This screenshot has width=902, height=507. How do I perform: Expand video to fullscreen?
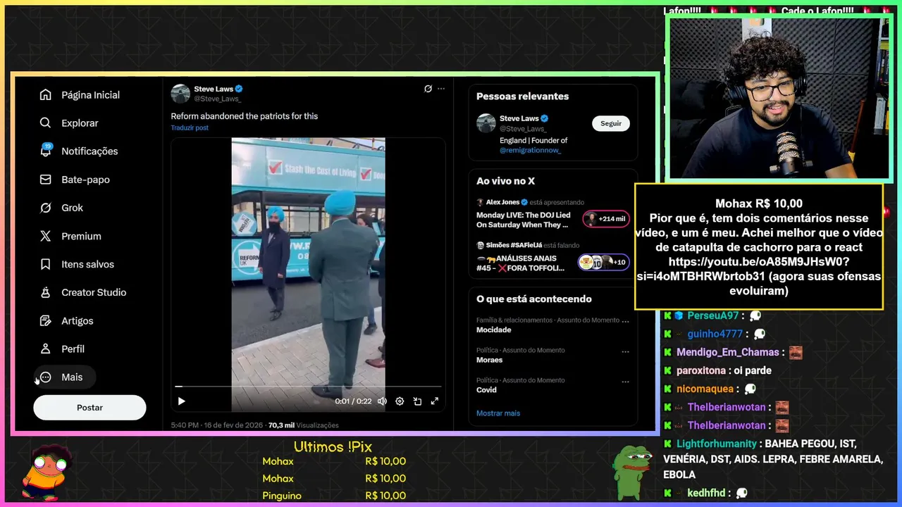(435, 401)
